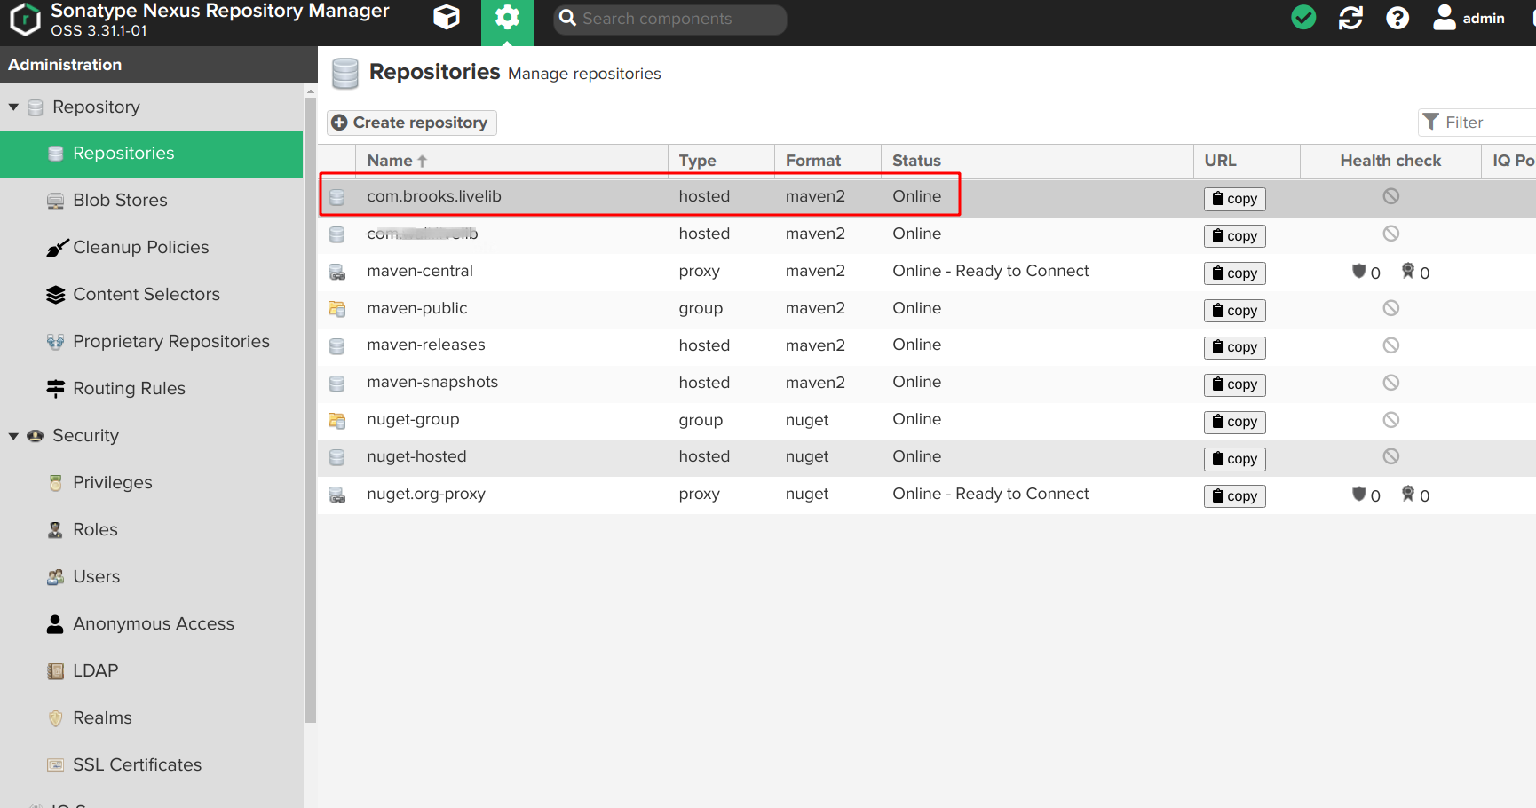The width and height of the screenshot is (1536, 808).
Task: Click the Anonymous Access person icon
Action: click(55, 624)
